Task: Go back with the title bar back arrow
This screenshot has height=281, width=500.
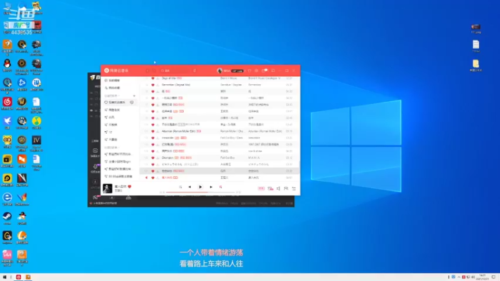Action: click(x=147, y=71)
